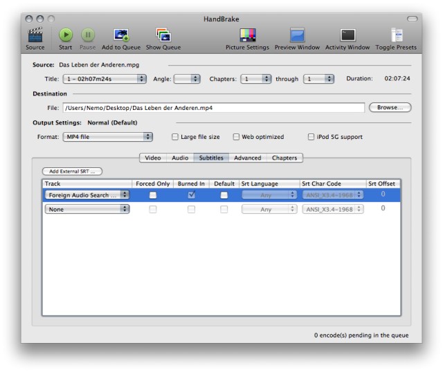Click the Srt Language column header
The height and width of the screenshot is (372, 443).
point(269,184)
